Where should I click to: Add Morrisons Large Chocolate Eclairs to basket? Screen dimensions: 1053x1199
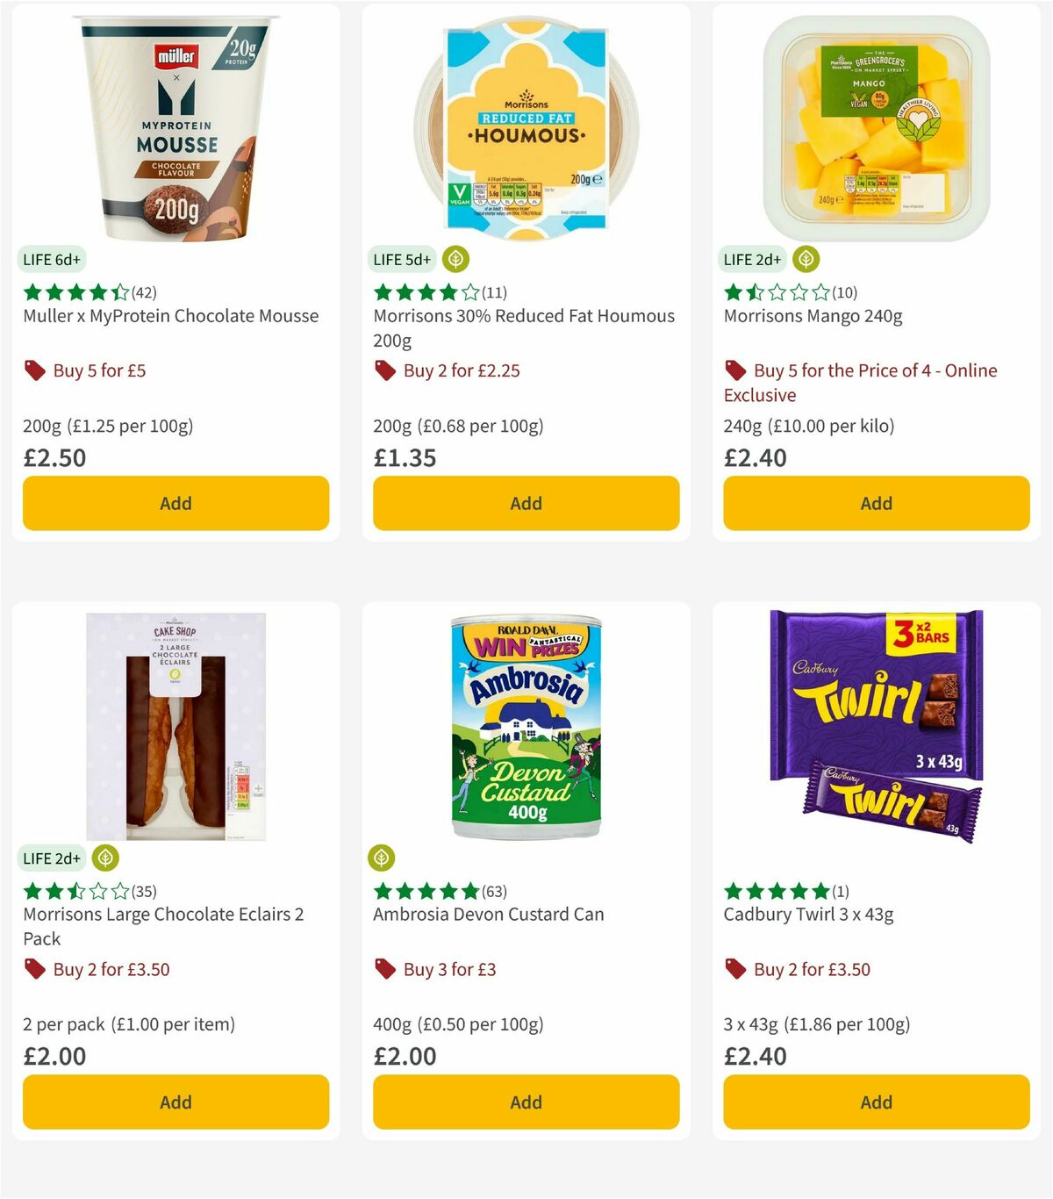click(175, 1102)
